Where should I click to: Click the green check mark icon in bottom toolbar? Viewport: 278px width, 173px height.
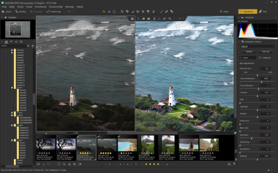click(x=106, y=164)
